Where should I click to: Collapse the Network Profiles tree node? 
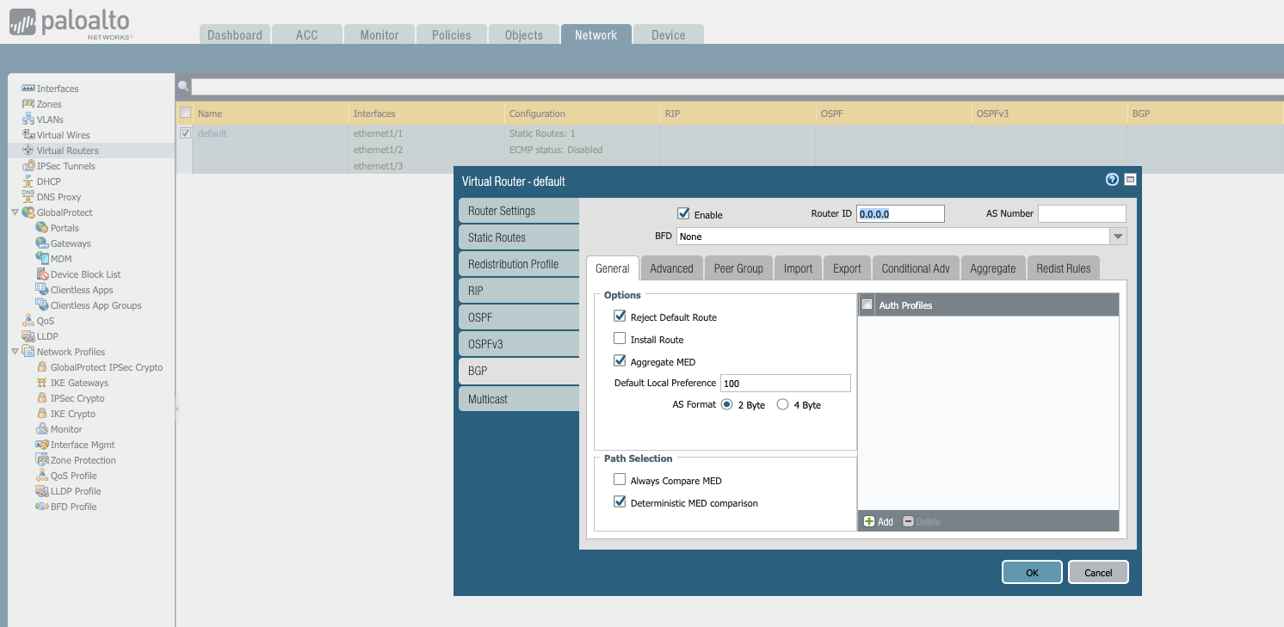tap(15, 352)
